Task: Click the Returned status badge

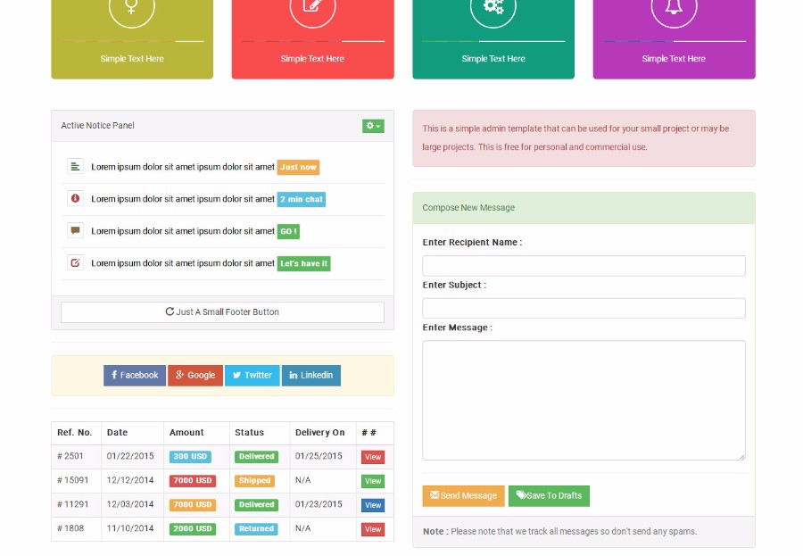Action: pyautogui.click(x=256, y=529)
